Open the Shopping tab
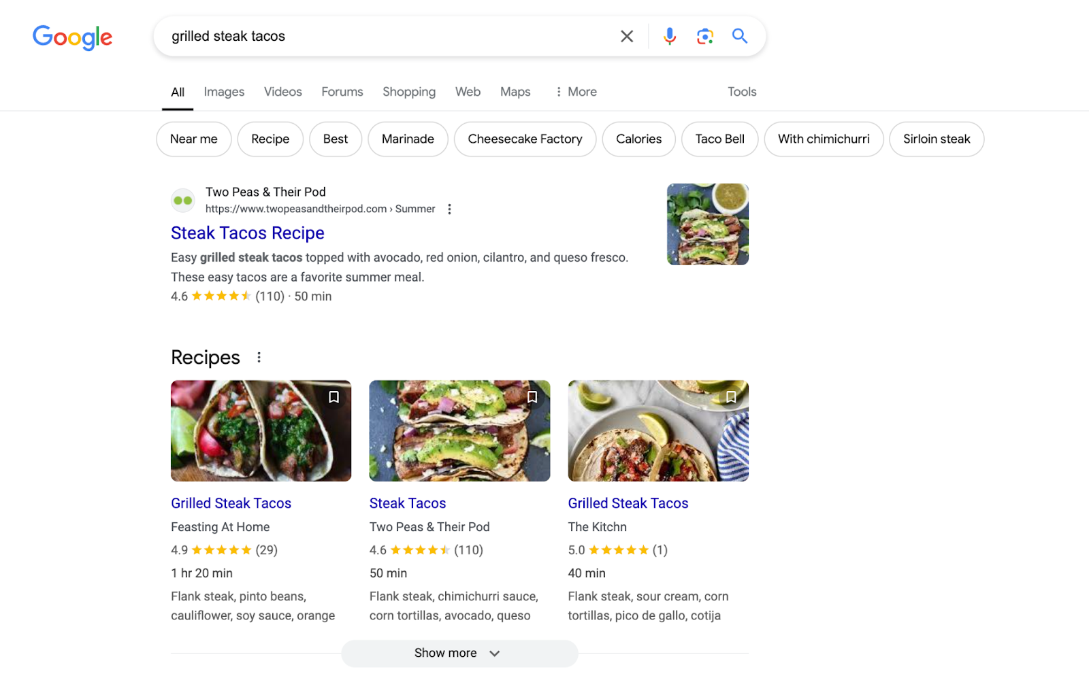Image resolution: width=1089 pixels, height=680 pixels. 409,92
